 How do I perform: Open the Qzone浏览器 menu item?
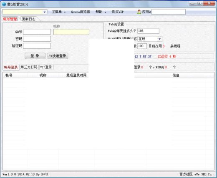(81, 12)
